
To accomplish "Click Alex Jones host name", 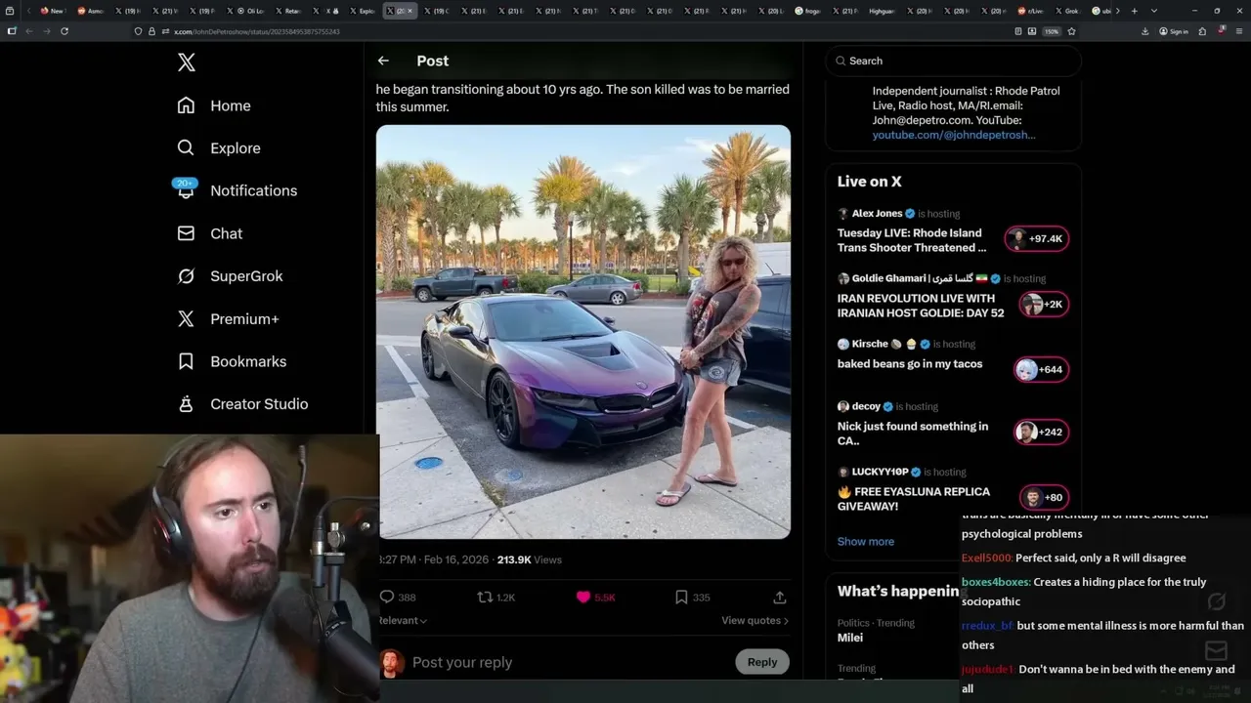I will 877,214.
